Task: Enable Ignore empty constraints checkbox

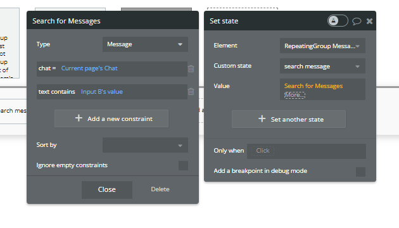Action: 183,165
